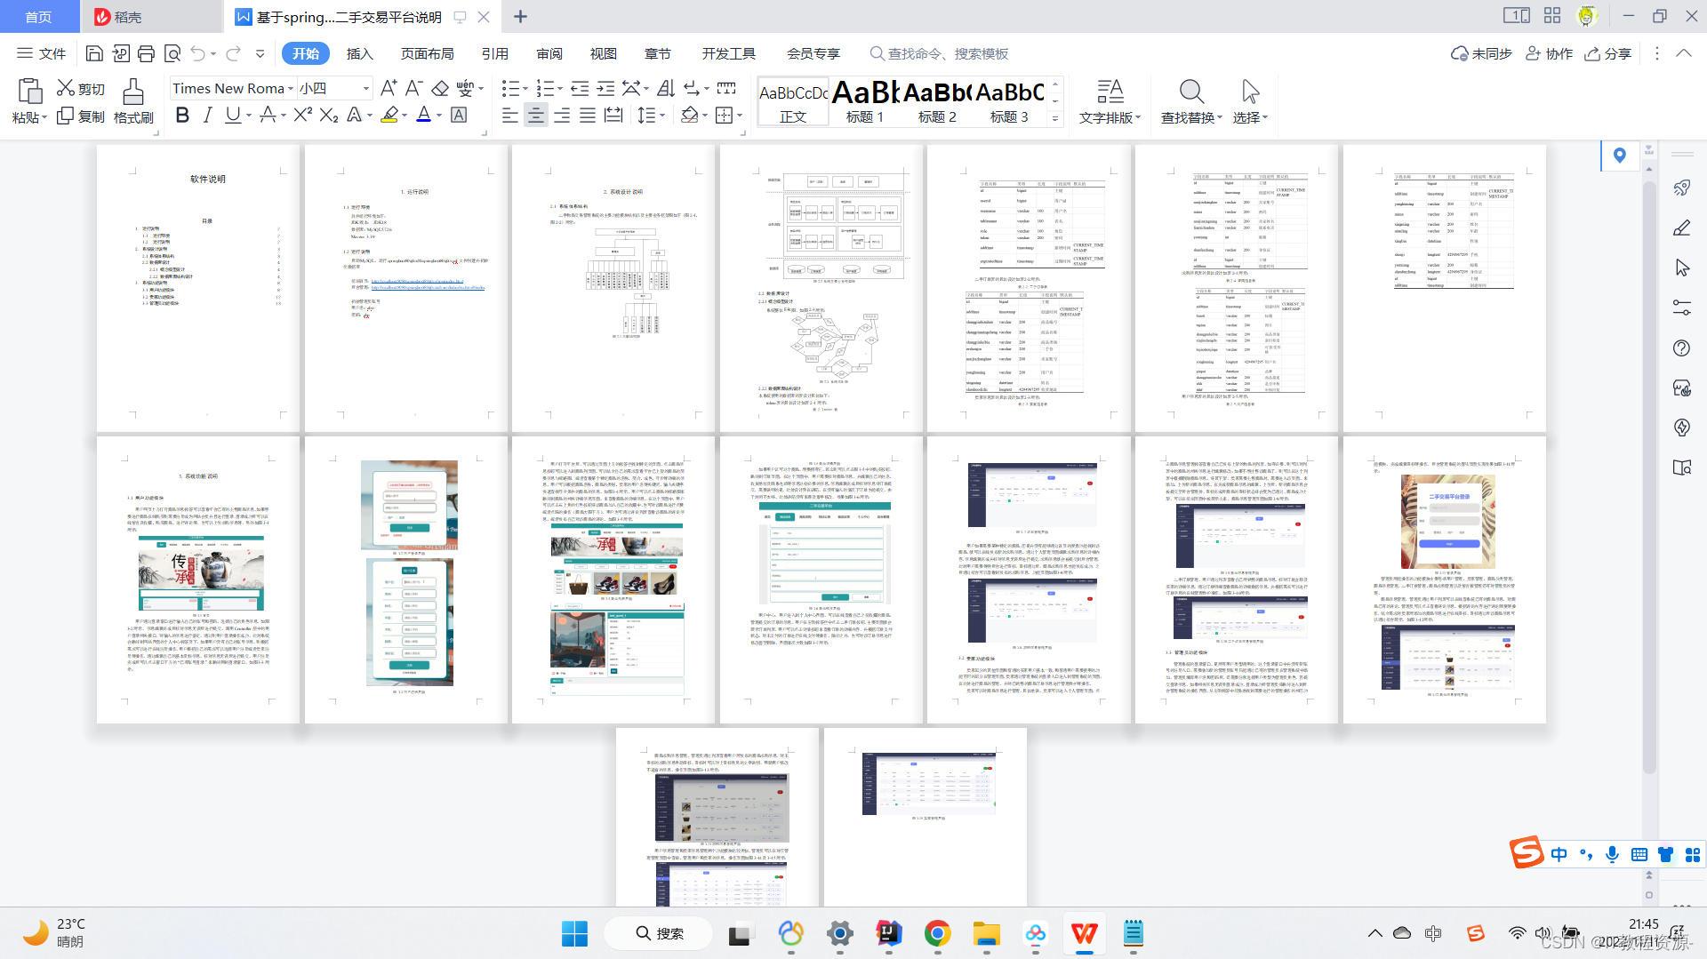Apply distributed alignment
This screenshot has width=1707, height=959.
click(613, 116)
